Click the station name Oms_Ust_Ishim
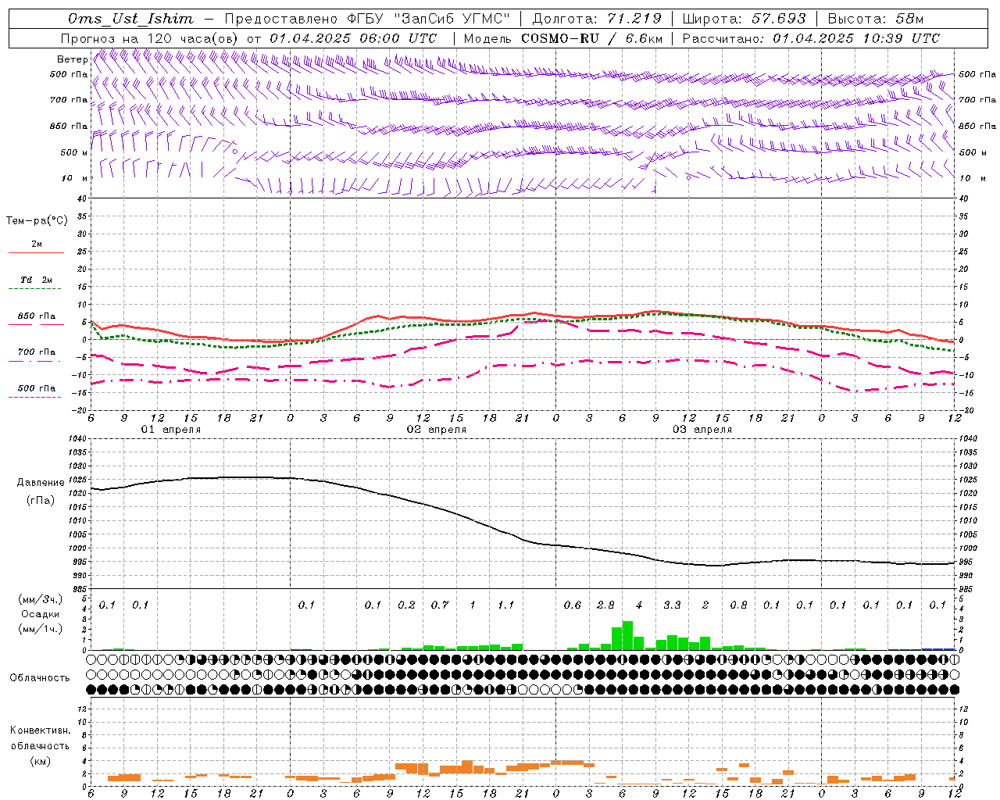This screenshot has width=1000, height=800. pyautogui.click(x=130, y=19)
